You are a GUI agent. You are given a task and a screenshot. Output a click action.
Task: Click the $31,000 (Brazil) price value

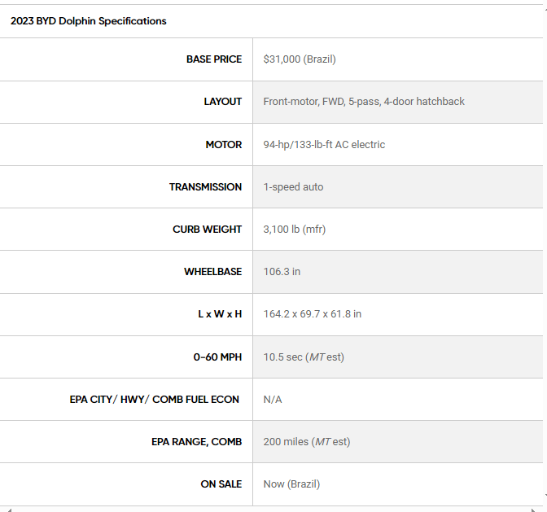pyautogui.click(x=300, y=59)
